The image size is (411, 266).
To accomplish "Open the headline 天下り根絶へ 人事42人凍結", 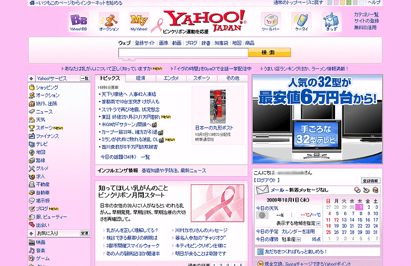I will click(128, 94).
